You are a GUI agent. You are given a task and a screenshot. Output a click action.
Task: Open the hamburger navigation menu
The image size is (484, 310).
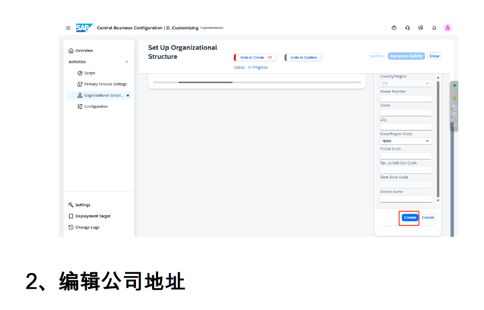68,28
